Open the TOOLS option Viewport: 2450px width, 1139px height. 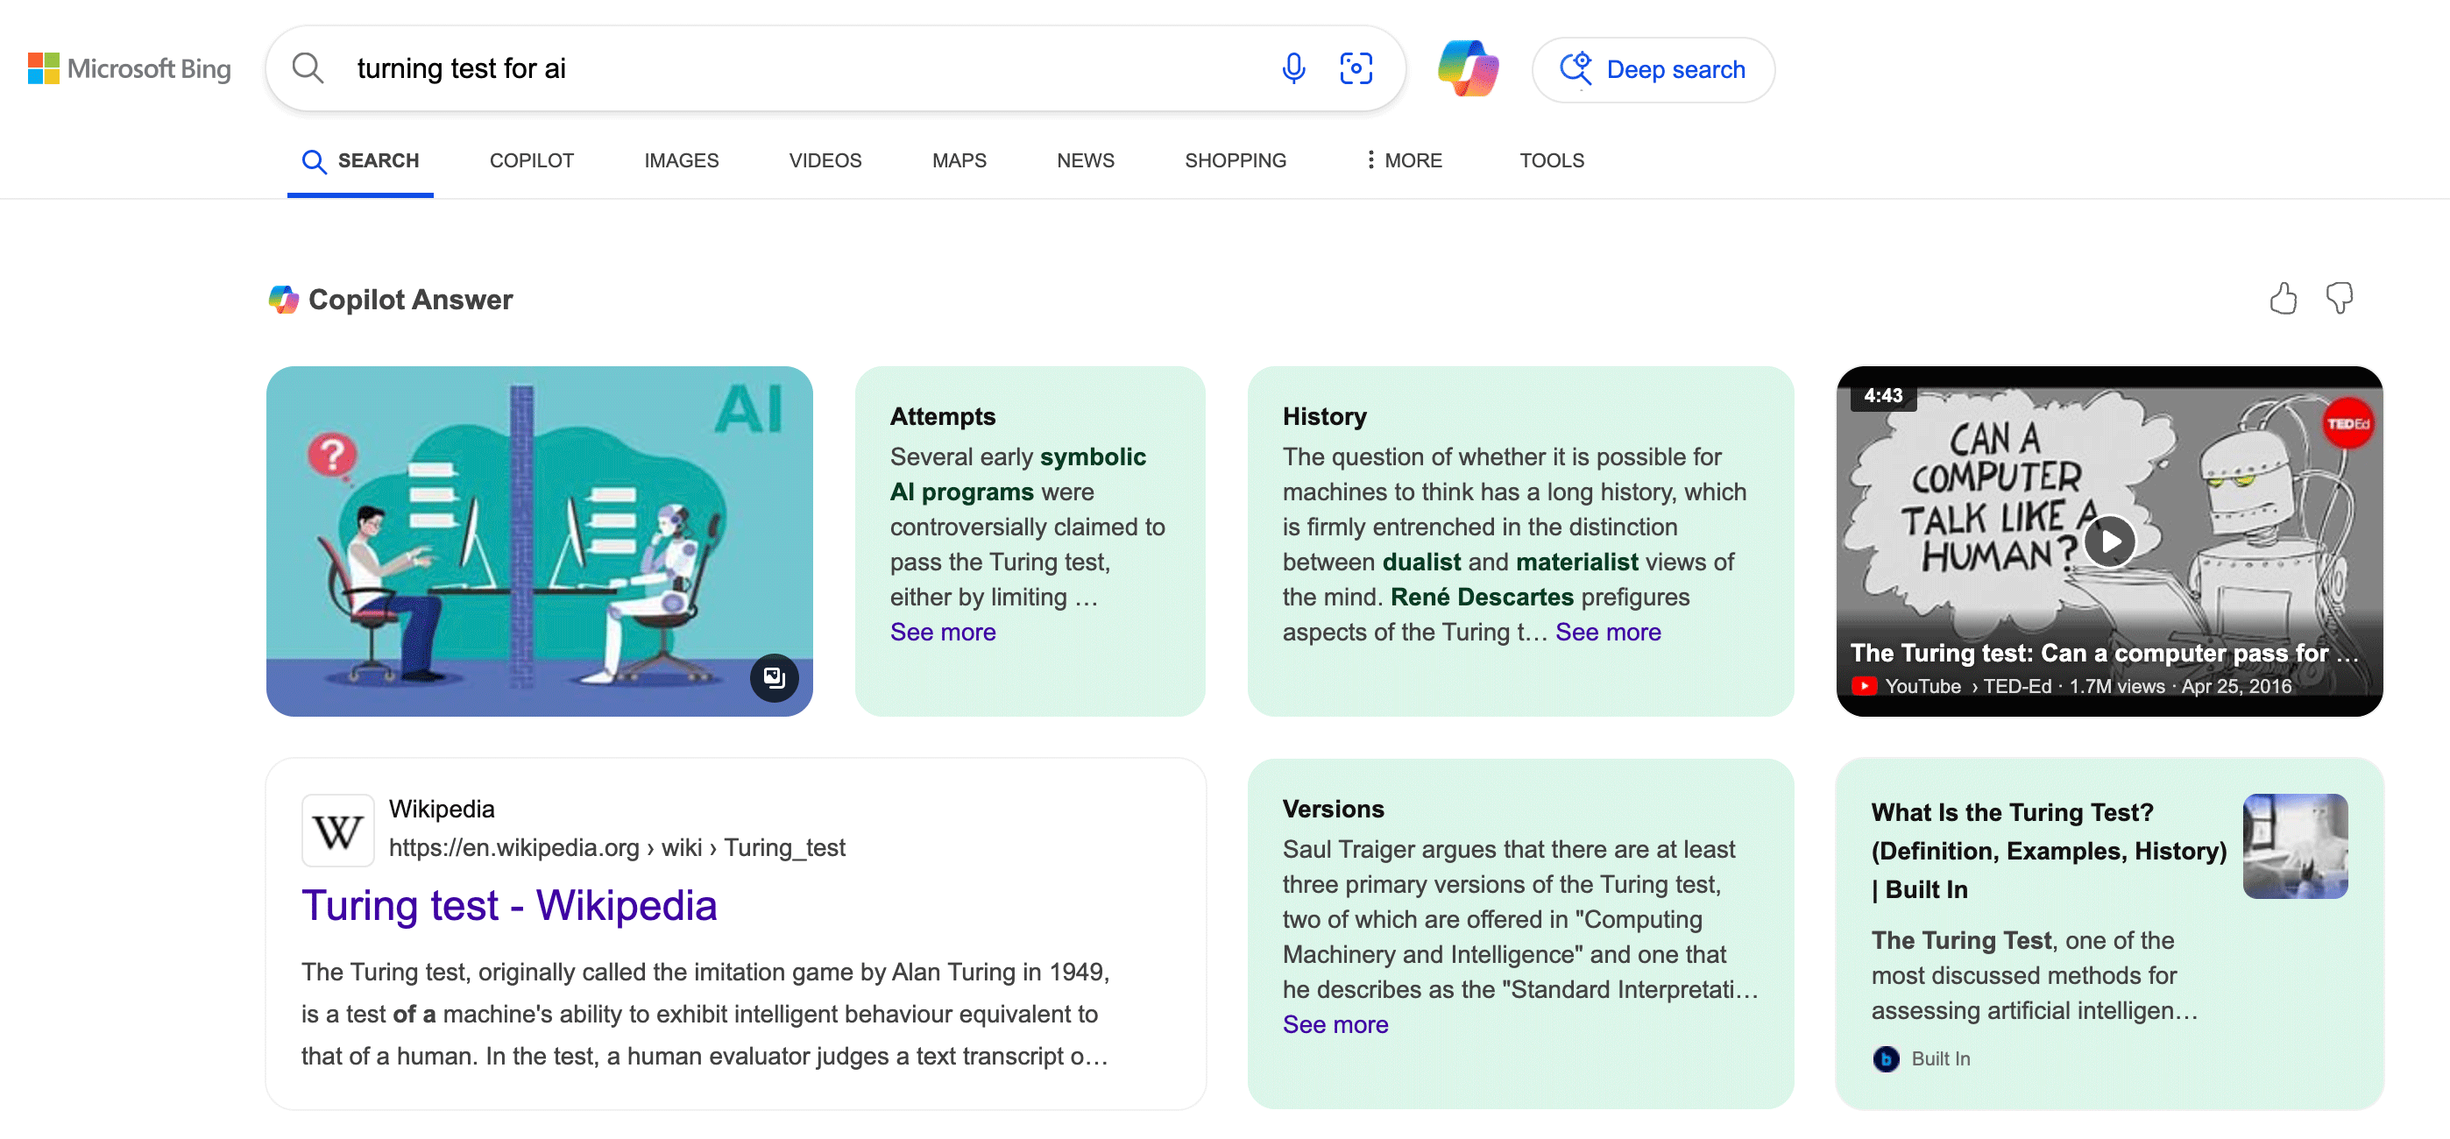tap(1551, 160)
